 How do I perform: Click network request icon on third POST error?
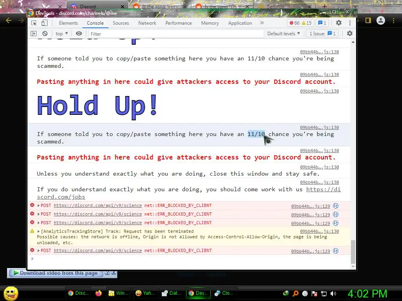(x=336, y=223)
